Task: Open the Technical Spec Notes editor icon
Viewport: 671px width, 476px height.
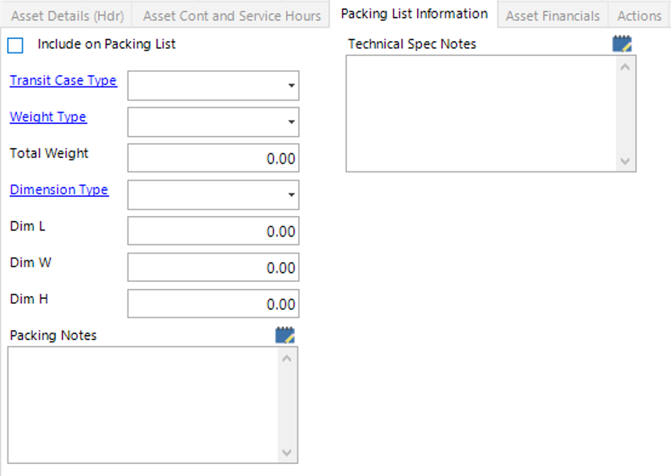Action: pyautogui.click(x=622, y=44)
